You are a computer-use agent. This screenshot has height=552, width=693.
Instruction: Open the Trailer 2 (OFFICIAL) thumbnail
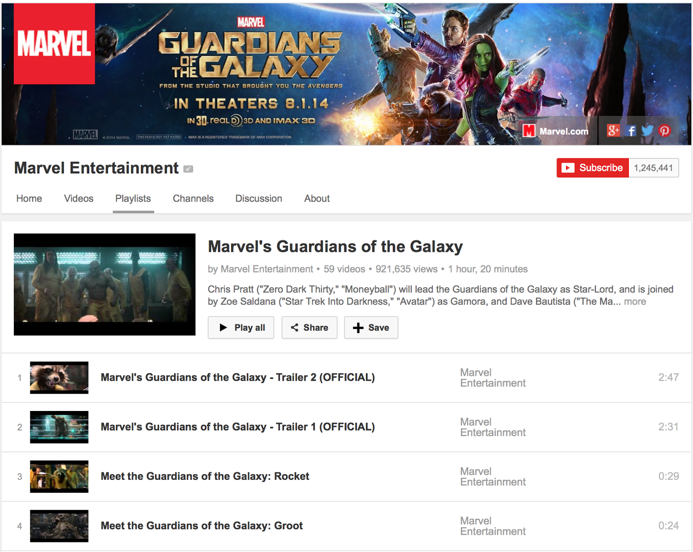pos(59,378)
